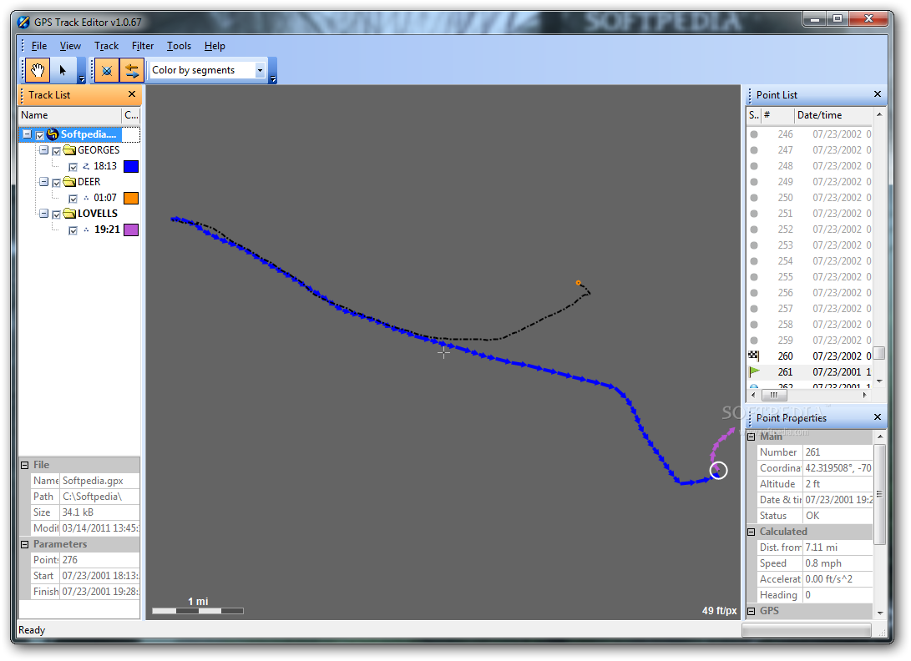Close the Point Properties panel
The image size is (911, 661).
pos(878,417)
